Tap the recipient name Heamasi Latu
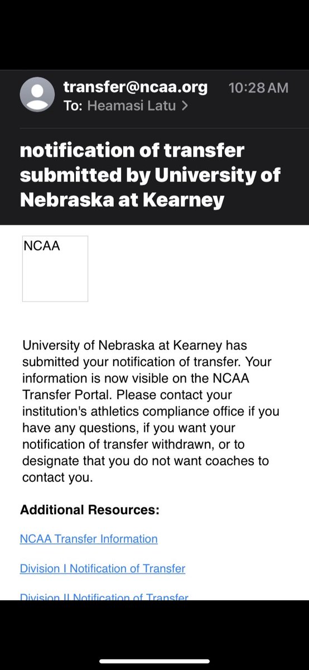Viewport: 309px width, 670px height. click(x=131, y=106)
